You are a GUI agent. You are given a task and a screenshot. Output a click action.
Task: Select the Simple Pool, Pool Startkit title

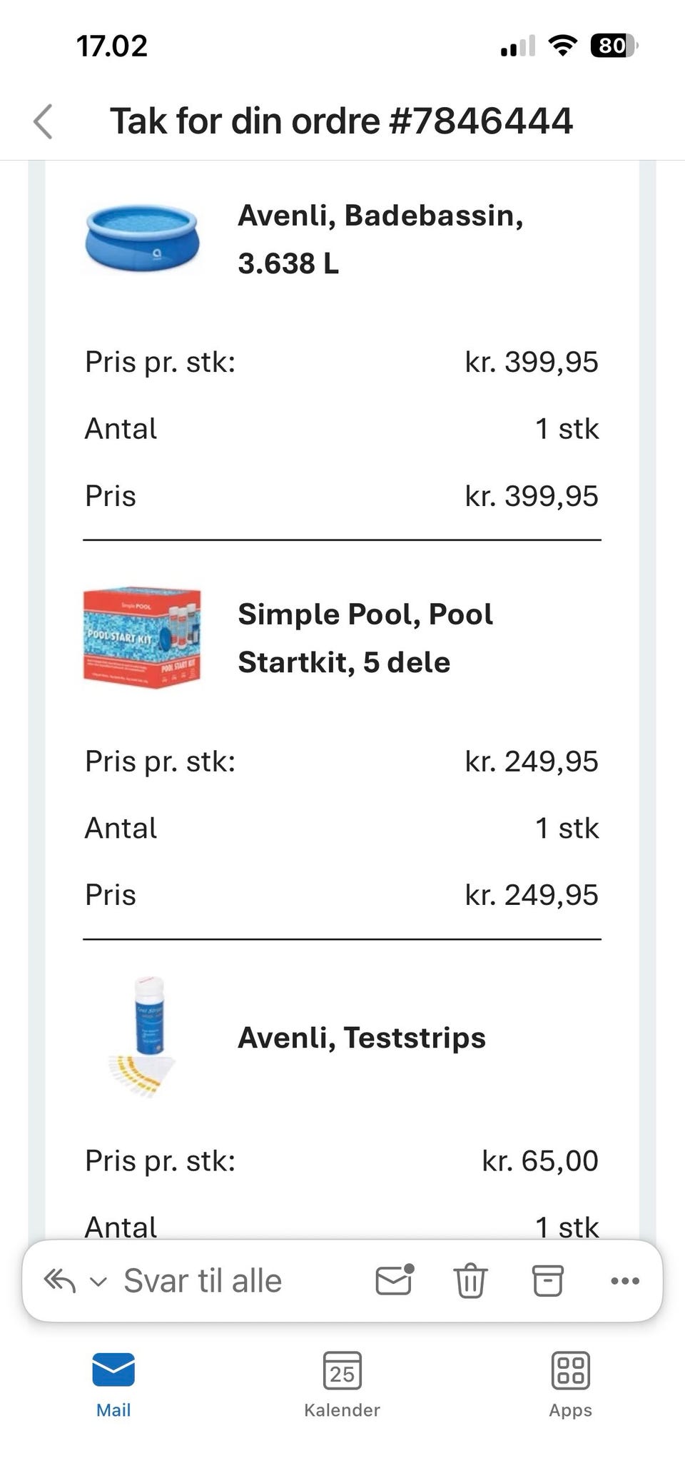pyautogui.click(x=365, y=638)
